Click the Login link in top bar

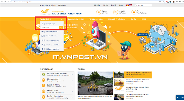(121, 5)
